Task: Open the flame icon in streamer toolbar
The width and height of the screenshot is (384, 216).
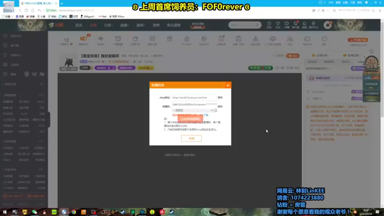Action: click(187, 39)
